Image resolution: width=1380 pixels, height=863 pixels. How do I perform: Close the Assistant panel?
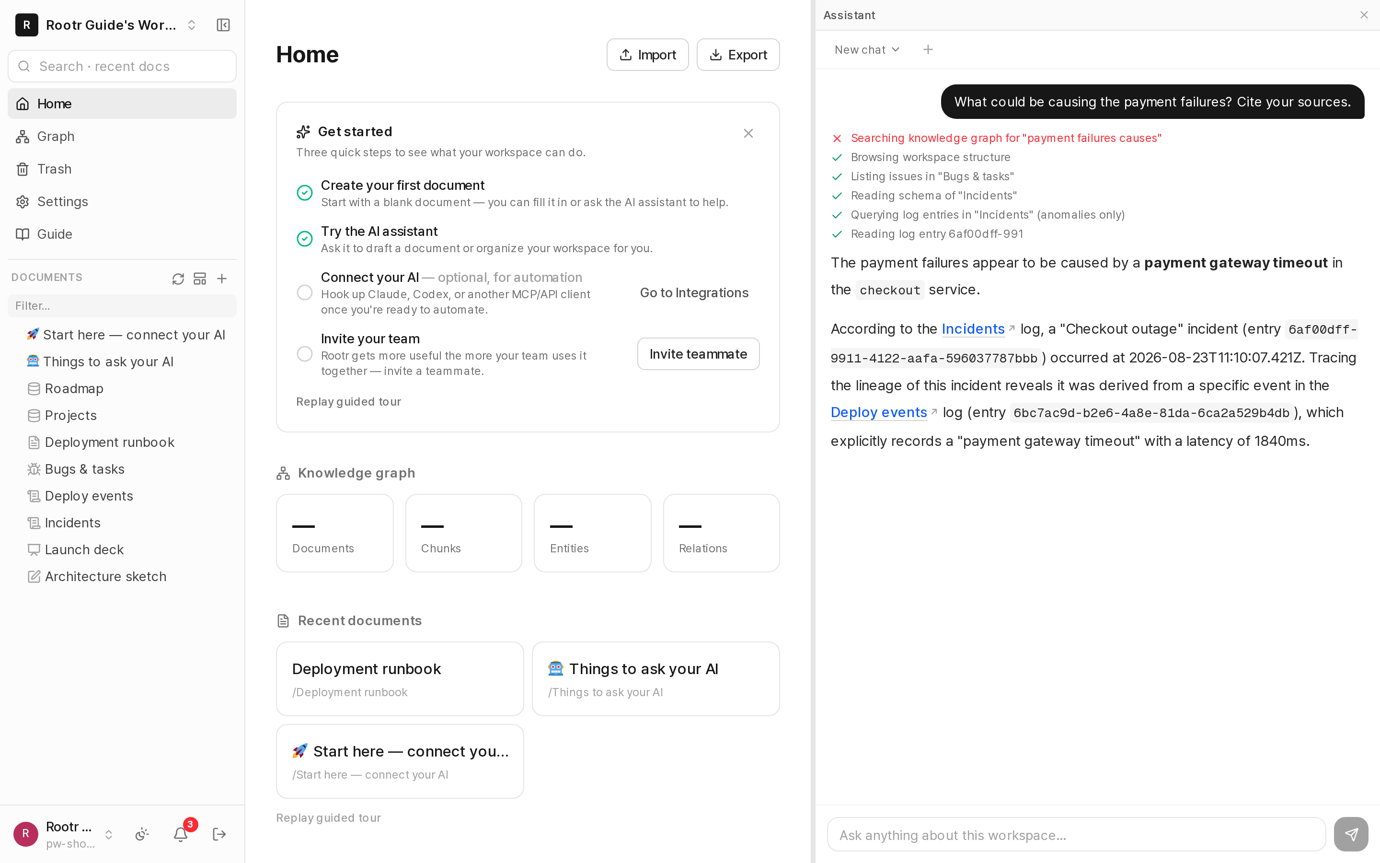1364,15
